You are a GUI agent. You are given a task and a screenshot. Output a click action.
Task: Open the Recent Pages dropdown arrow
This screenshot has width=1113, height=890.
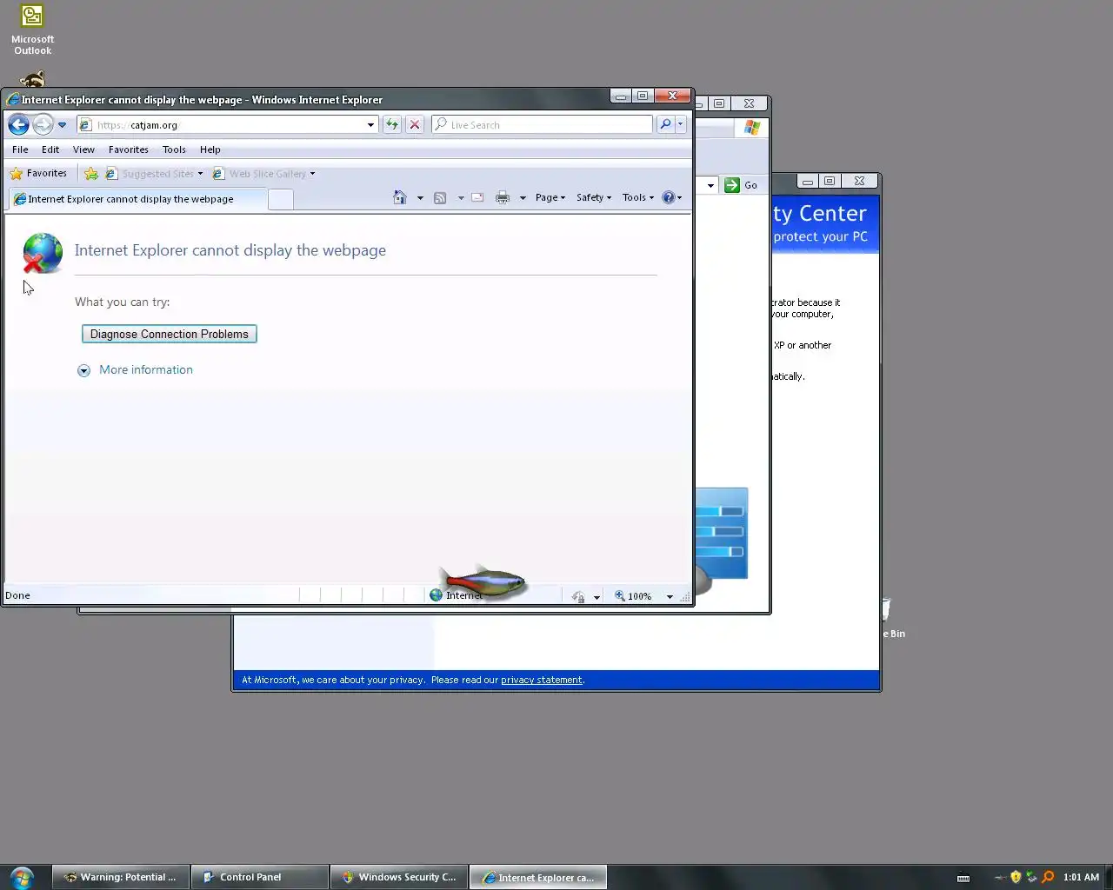click(63, 125)
